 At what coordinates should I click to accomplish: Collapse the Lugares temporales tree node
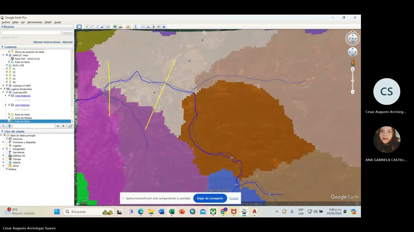[x=1, y=89]
